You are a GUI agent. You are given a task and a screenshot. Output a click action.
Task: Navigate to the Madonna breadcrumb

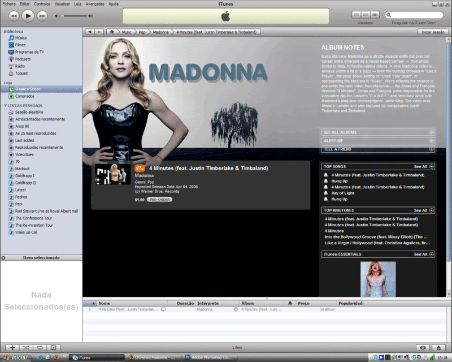pos(160,32)
